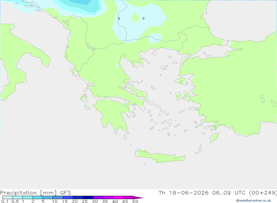Click the '50' legend scale label
277x203 pixels.
135,201
